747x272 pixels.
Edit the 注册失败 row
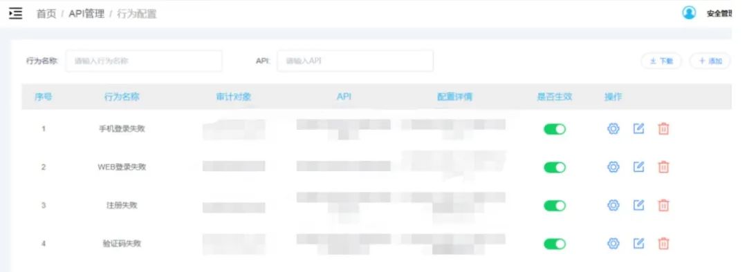(x=638, y=205)
